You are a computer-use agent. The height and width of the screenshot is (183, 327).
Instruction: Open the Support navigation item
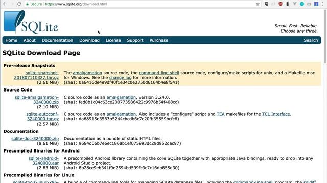pos(135,40)
